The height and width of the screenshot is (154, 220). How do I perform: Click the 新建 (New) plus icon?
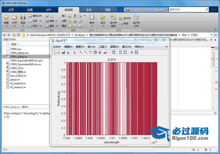click(6, 17)
